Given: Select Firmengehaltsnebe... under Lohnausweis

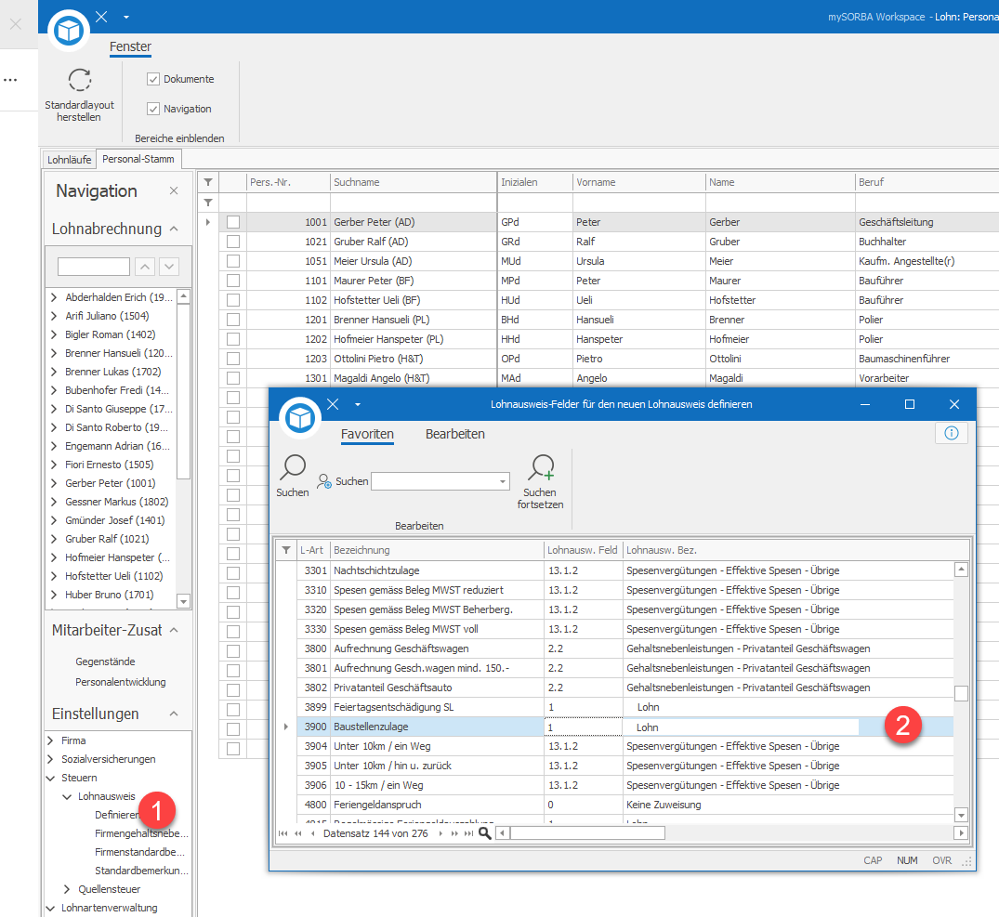Looking at the screenshot, I should click(141, 833).
